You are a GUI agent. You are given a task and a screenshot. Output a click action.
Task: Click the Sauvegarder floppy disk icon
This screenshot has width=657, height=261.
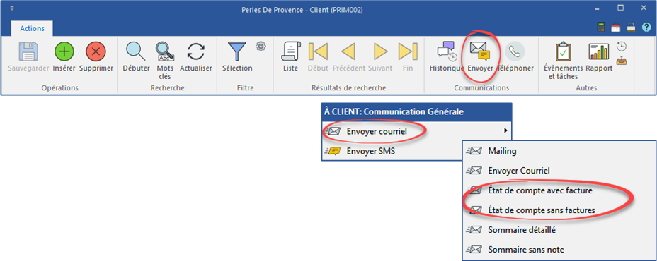28,51
